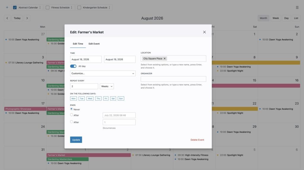
Task: Open 10:00 Dawn Yoga Awakening on 17th
Action: pyautogui.click(x=22, y=113)
